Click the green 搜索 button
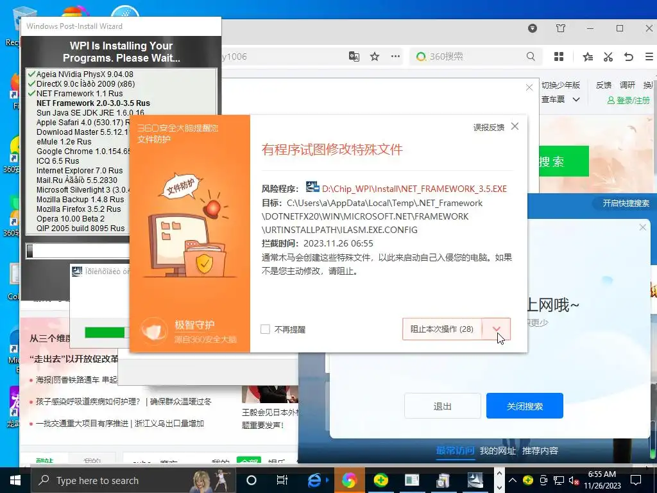This screenshot has height=493, width=657. [563, 161]
